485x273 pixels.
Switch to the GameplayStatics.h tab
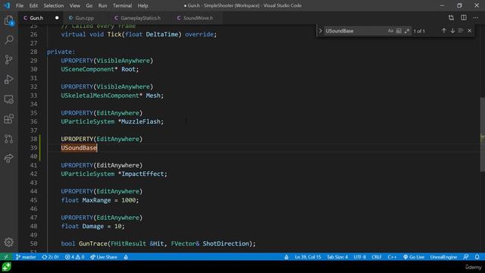pos(140,18)
